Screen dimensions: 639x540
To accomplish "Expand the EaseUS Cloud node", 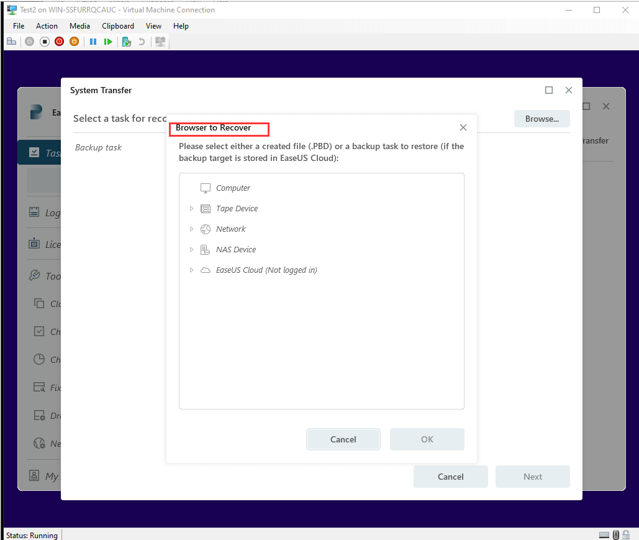I will pos(191,270).
